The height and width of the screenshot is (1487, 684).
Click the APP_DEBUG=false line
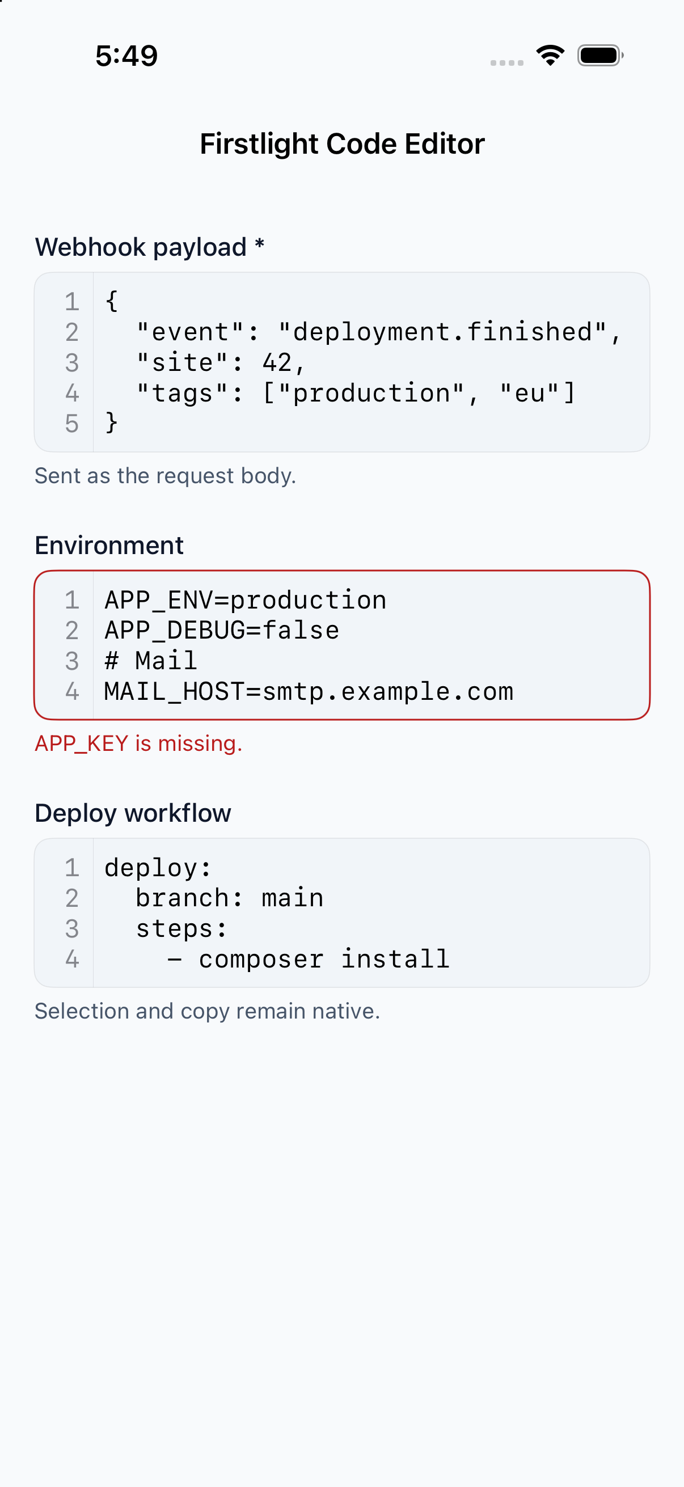222,631
